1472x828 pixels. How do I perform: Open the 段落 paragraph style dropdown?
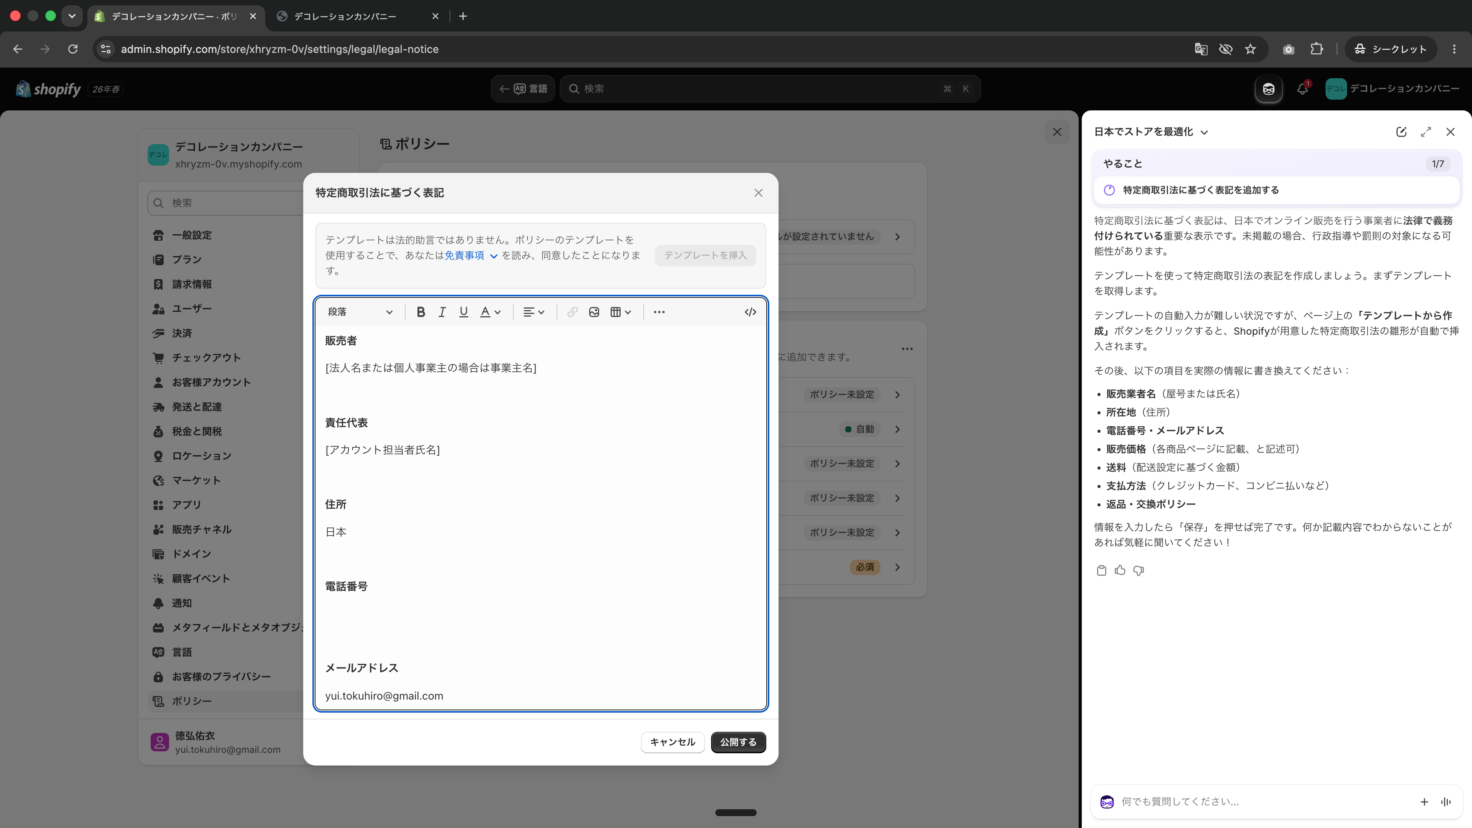pyautogui.click(x=360, y=312)
